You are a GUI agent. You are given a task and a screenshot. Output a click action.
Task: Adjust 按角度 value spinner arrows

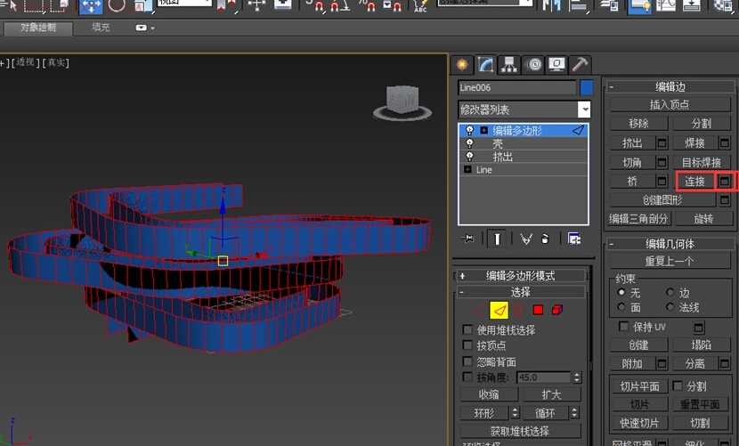point(577,377)
